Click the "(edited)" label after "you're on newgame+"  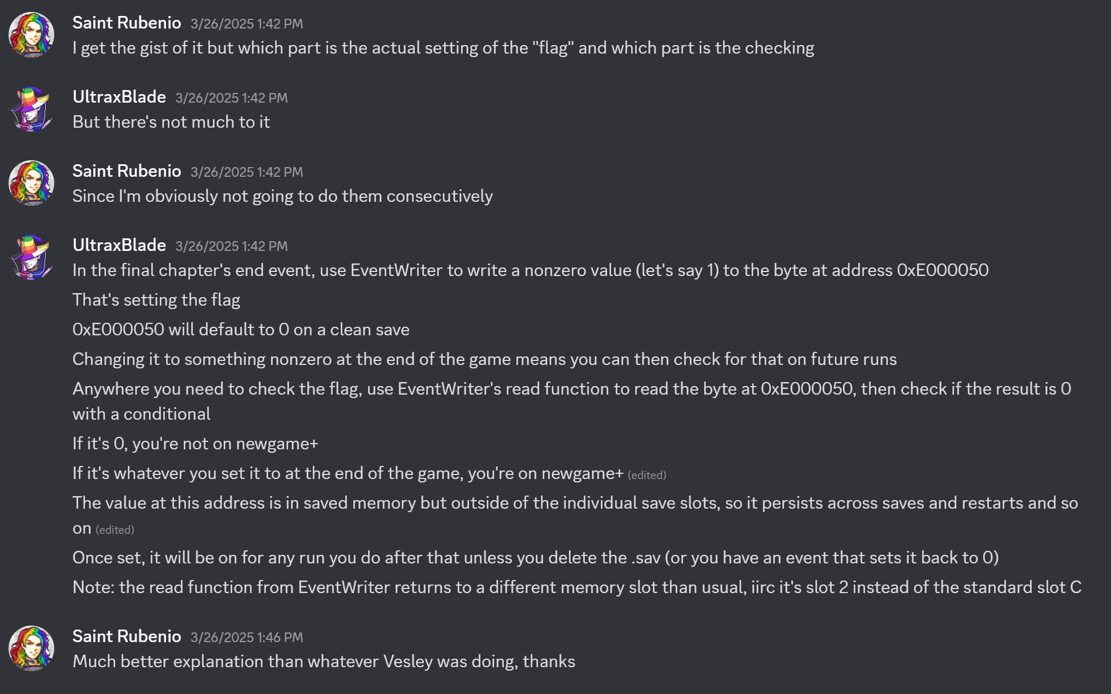(647, 475)
